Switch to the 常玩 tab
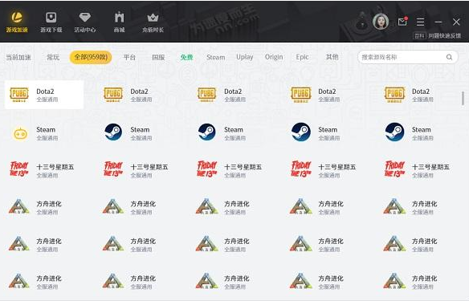This screenshot has width=469, height=301. tap(53, 57)
